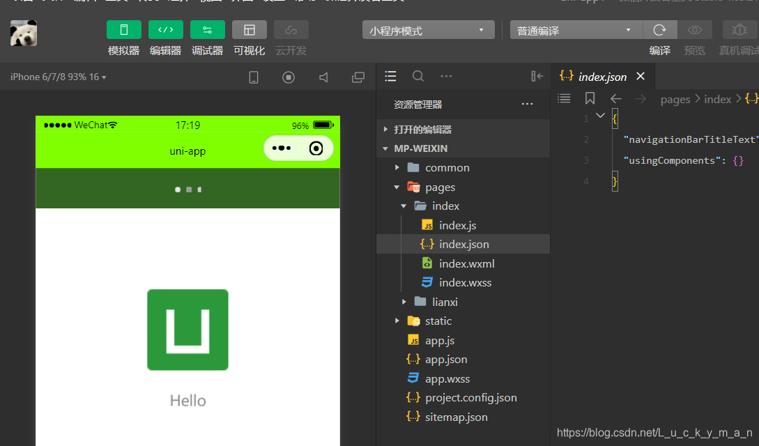Click the Hello text in simulator
759x446 pixels.
(x=187, y=401)
